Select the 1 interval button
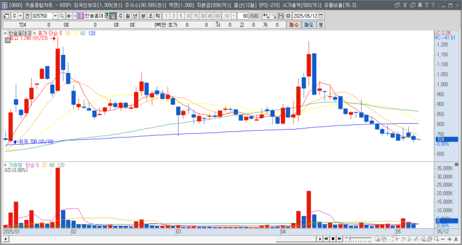Screen dimensions: 462x245 tap(166, 16)
